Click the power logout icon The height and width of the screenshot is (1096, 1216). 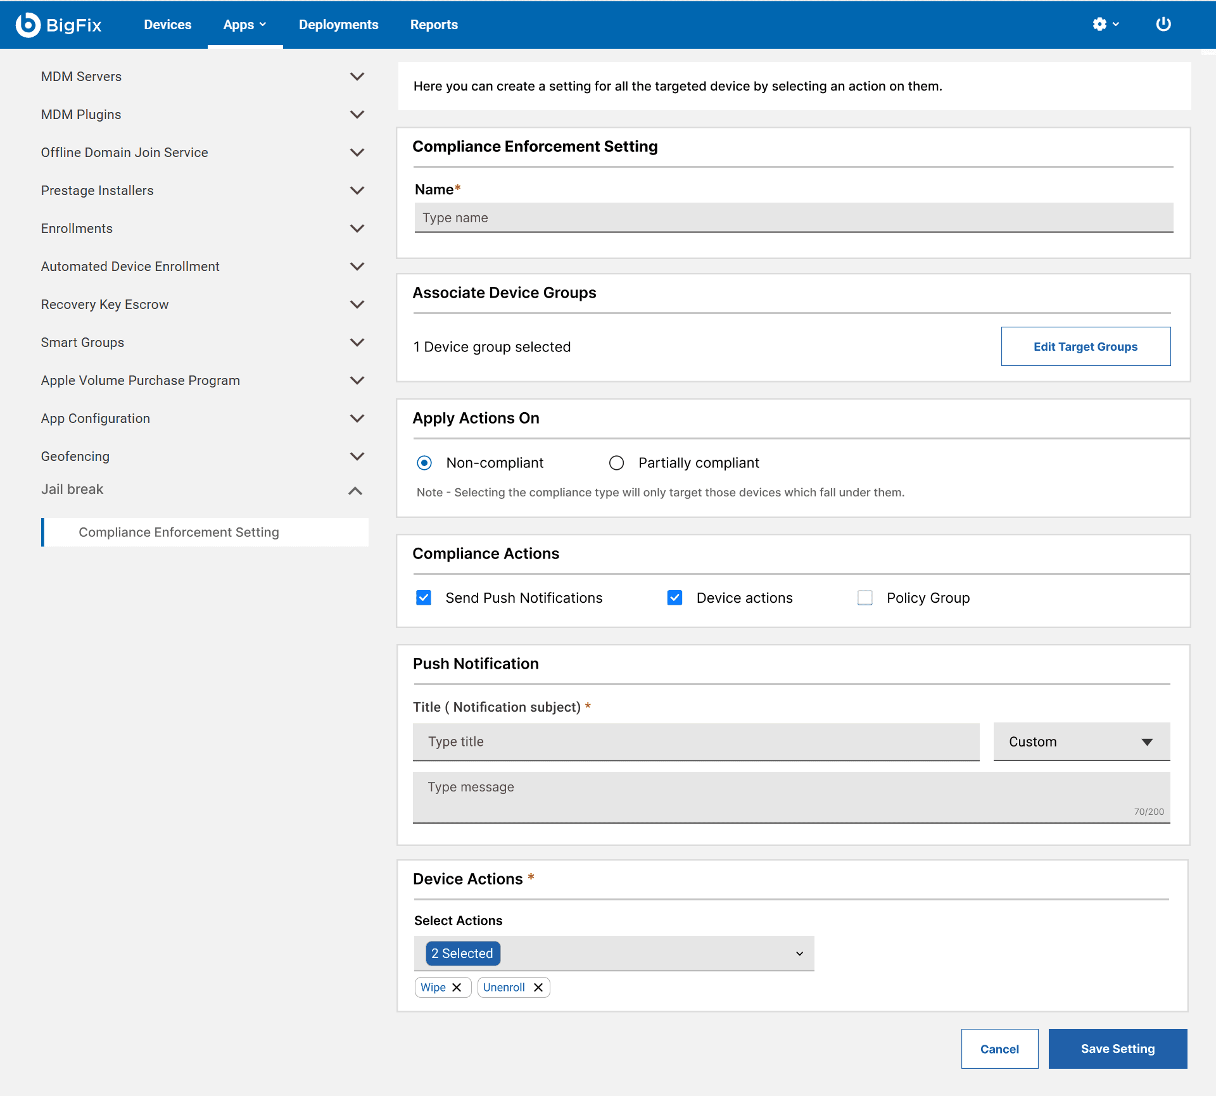point(1163,24)
